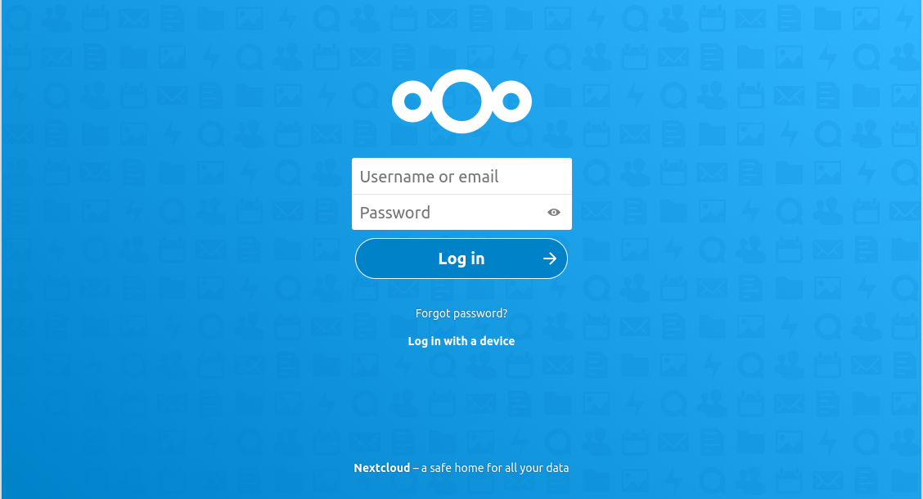The width and height of the screenshot is (923, 499).
Task: Click the Log in button
Action: pyautogui.click(x=461, y=258)
